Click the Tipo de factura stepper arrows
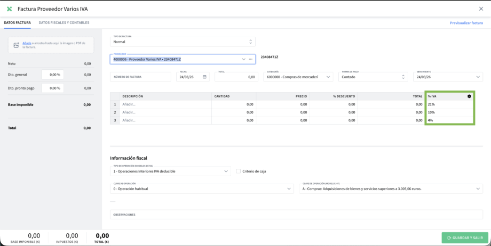Screen dimensions: 491x246 (x=250, y=42)
